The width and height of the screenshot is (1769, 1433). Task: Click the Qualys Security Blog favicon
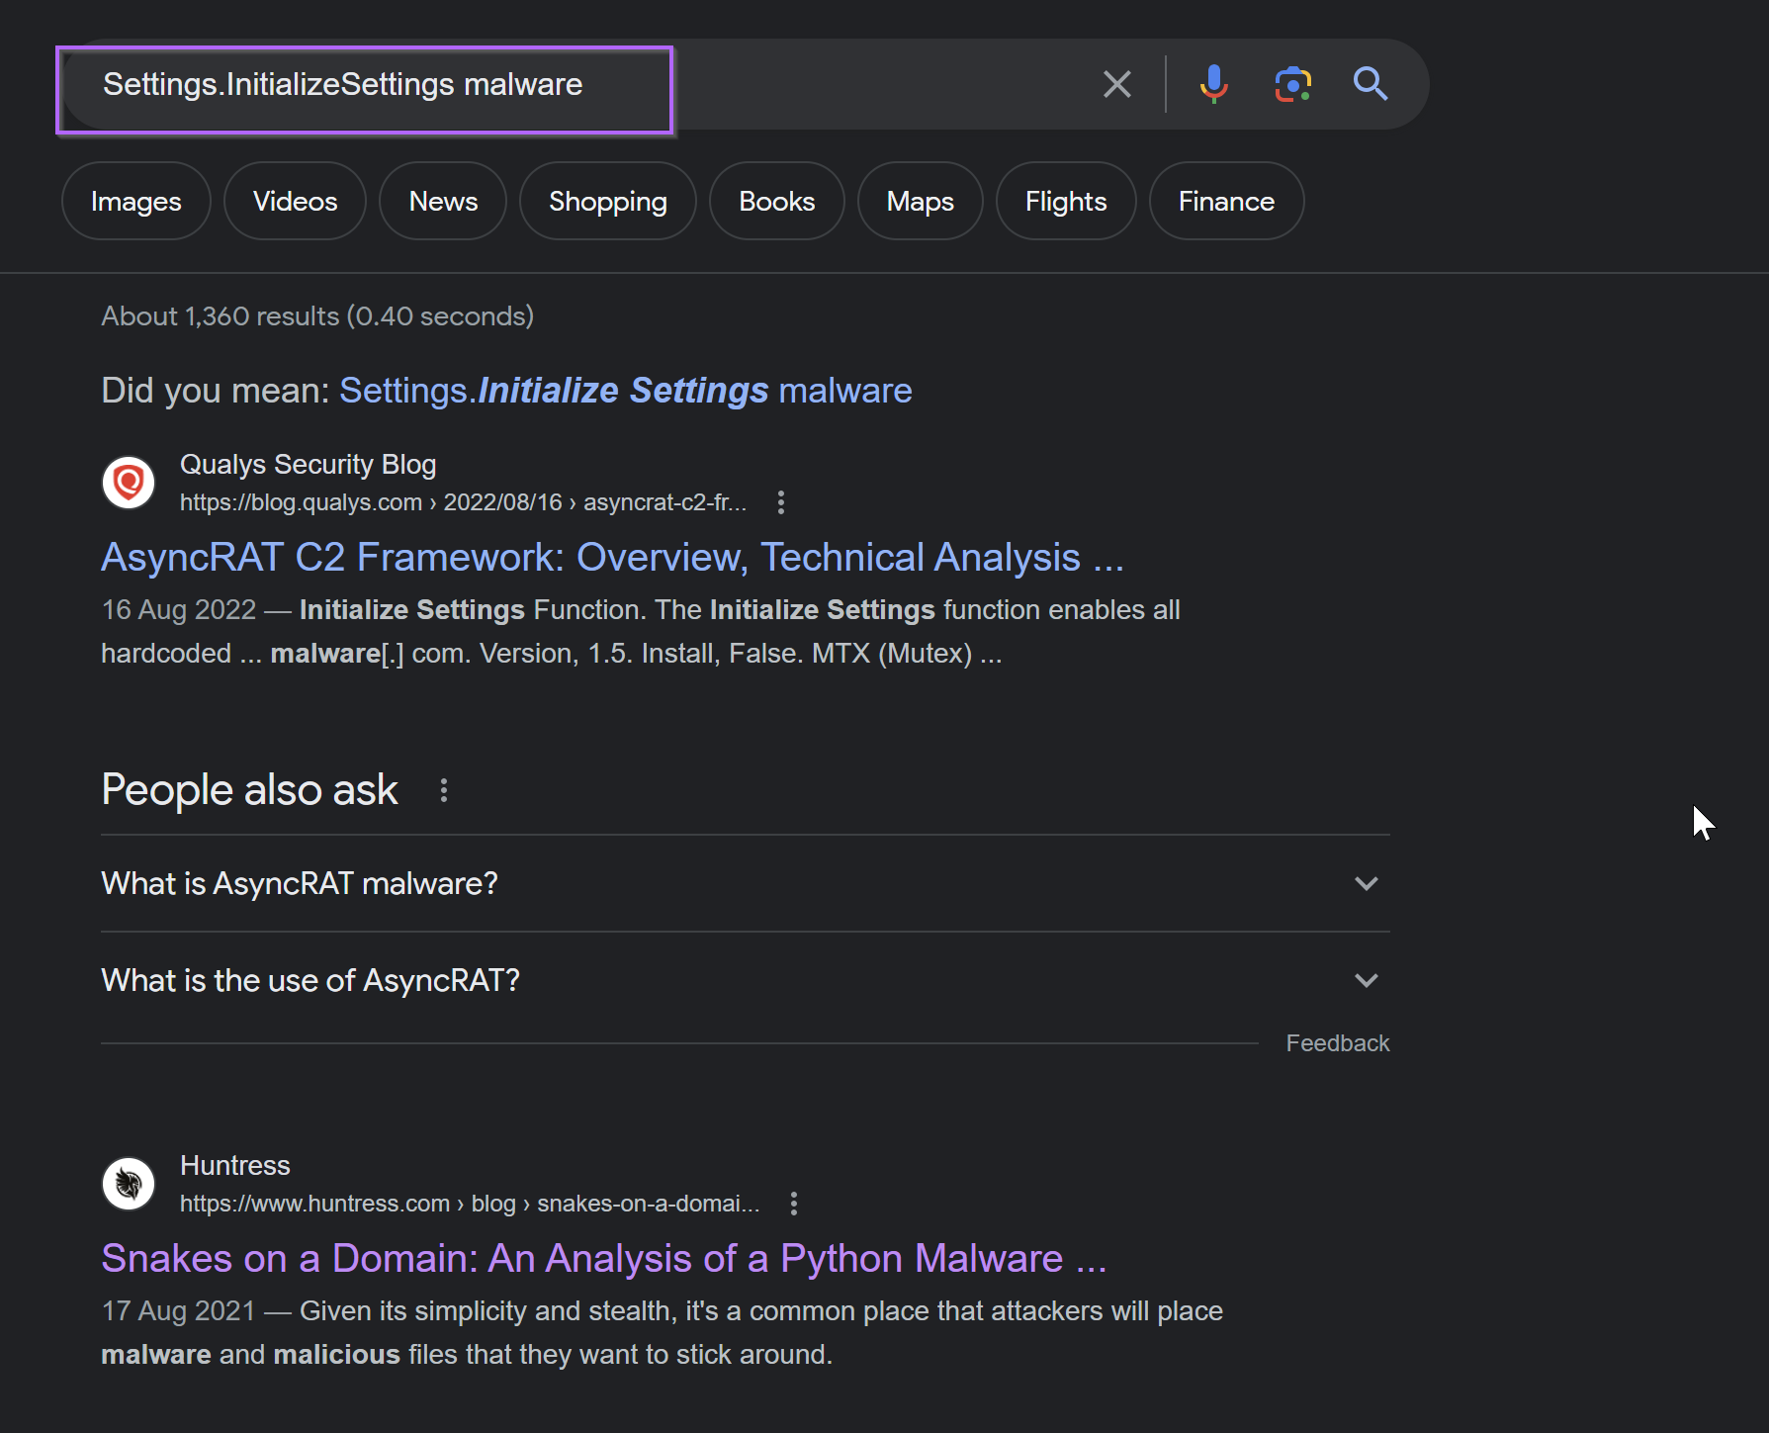point(129,483)
